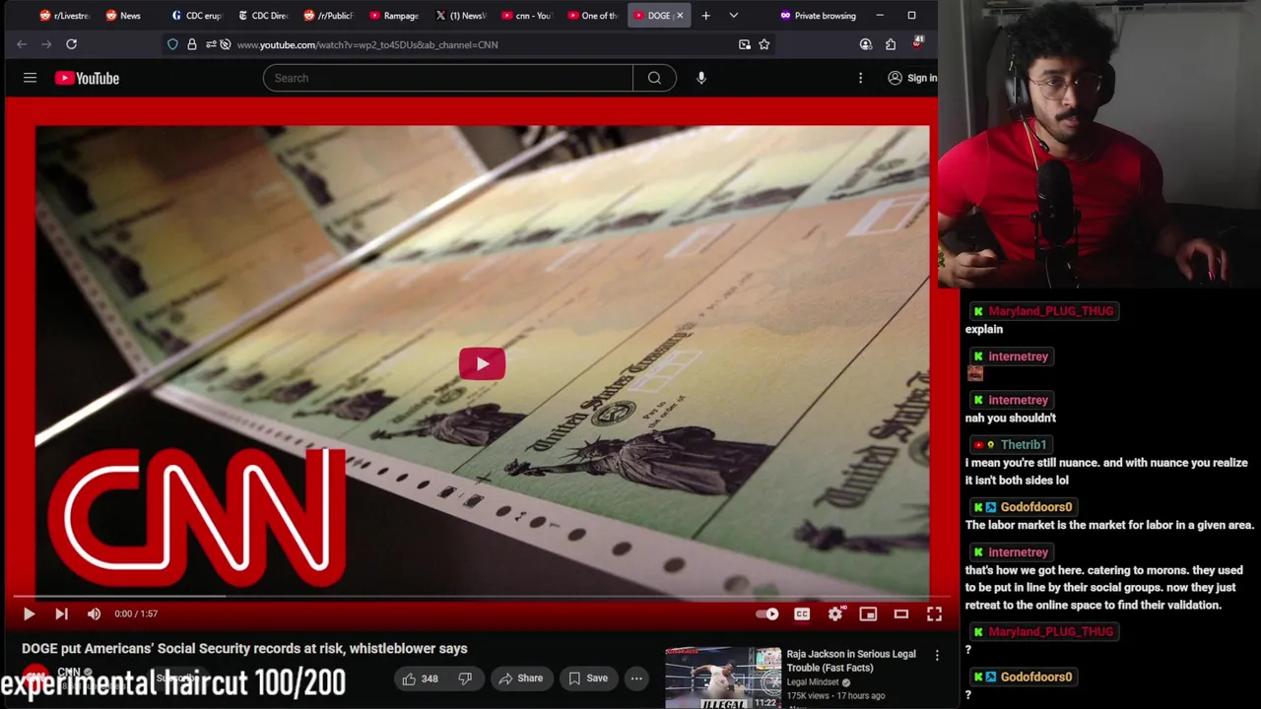Go back in browser history

click(22, 44)
